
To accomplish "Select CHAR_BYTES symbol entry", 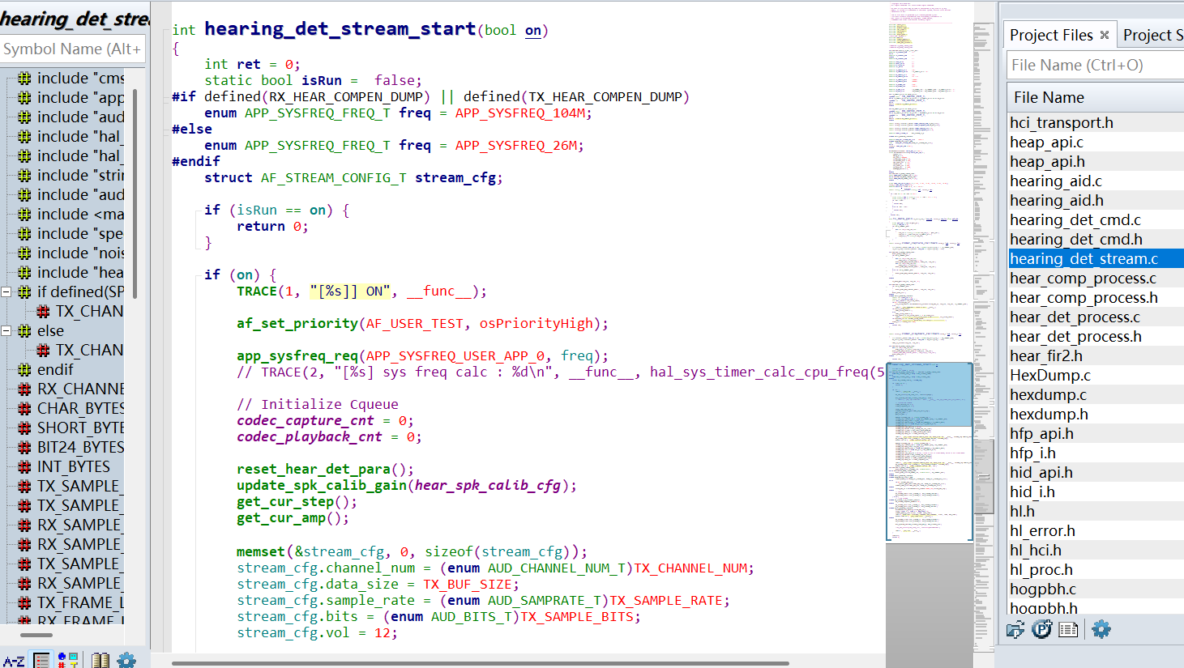I will pyautogui.click(x=71, y=408).
